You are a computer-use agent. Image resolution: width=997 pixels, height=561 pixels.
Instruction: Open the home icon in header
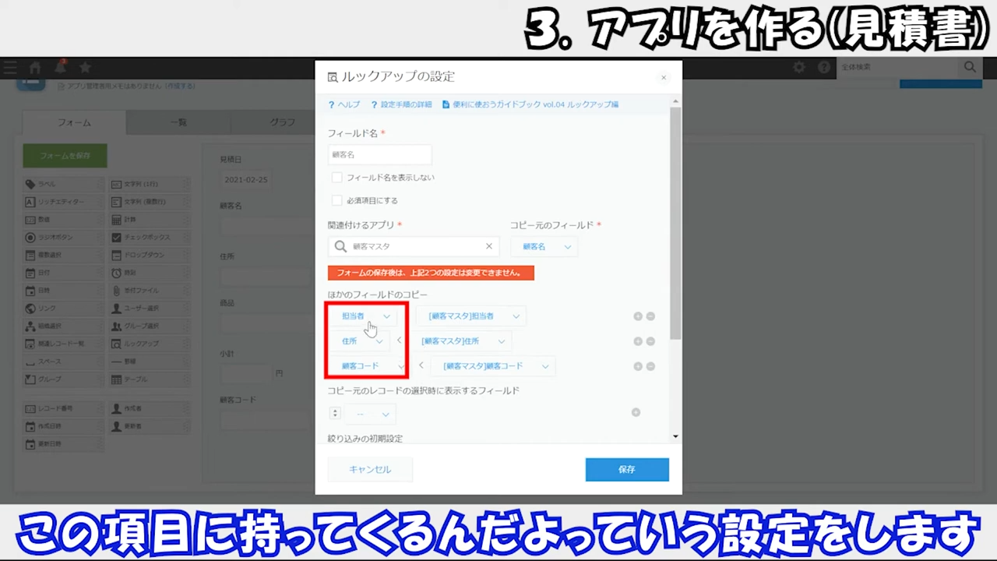click(35, 68)
